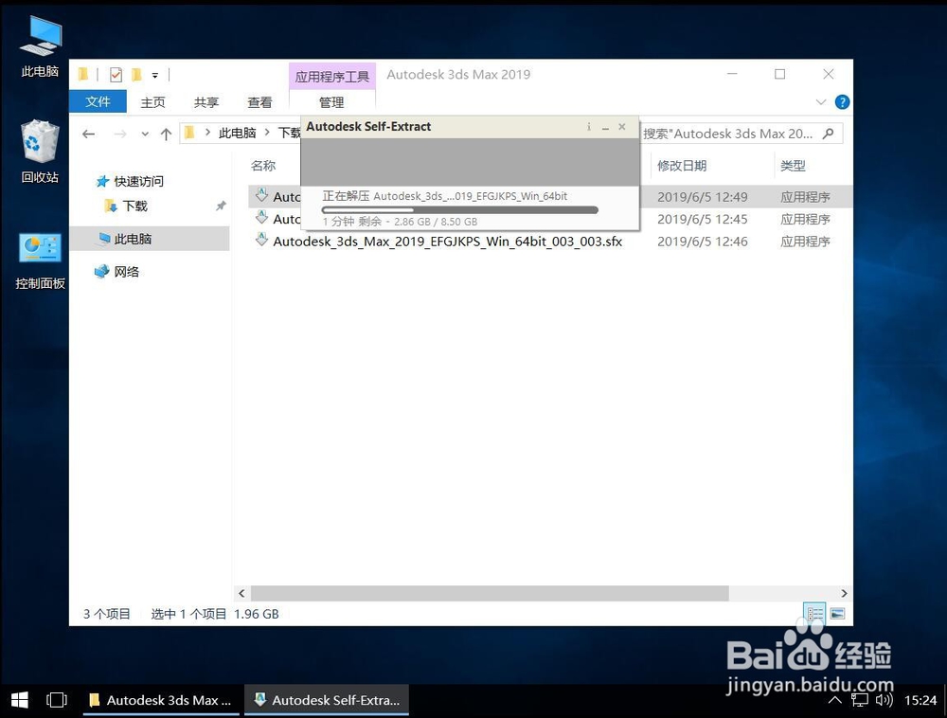Click the up navigation arrow

pos(166,133)
